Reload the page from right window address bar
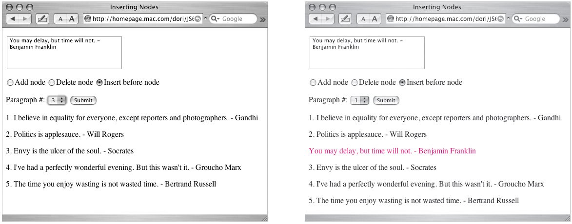 point(500,19)
